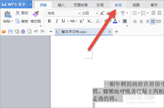This screenshot has width=164, height=108.
Task: Open the wén phonetic guide tool
Action: click(123, 13)
